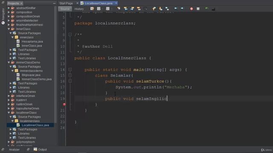This screenshot has height=153, width=273.
Task: Toggle Highlight Search toolbar icon
Action: point(139,8)
